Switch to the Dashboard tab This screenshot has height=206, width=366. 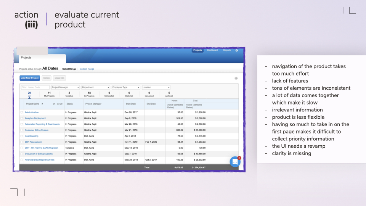[x=212, y=50]
